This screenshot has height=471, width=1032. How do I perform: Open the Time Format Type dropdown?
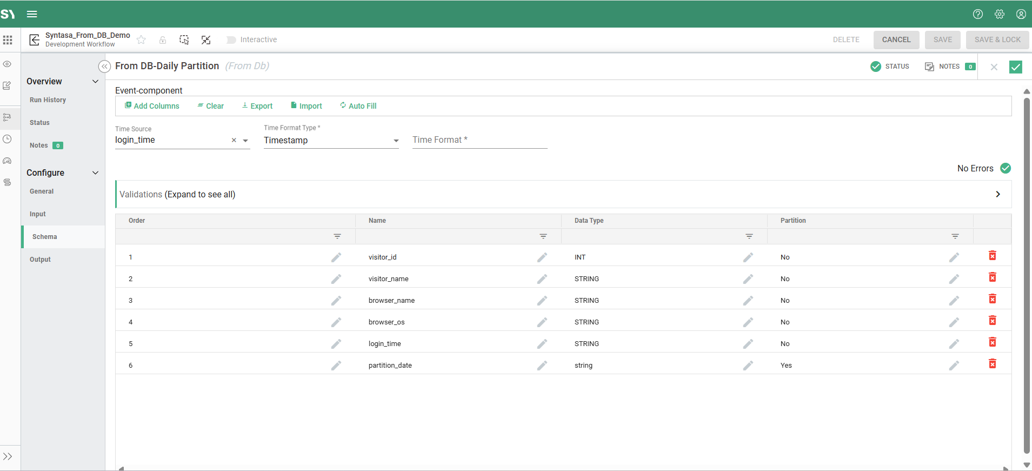coord(396,141)
